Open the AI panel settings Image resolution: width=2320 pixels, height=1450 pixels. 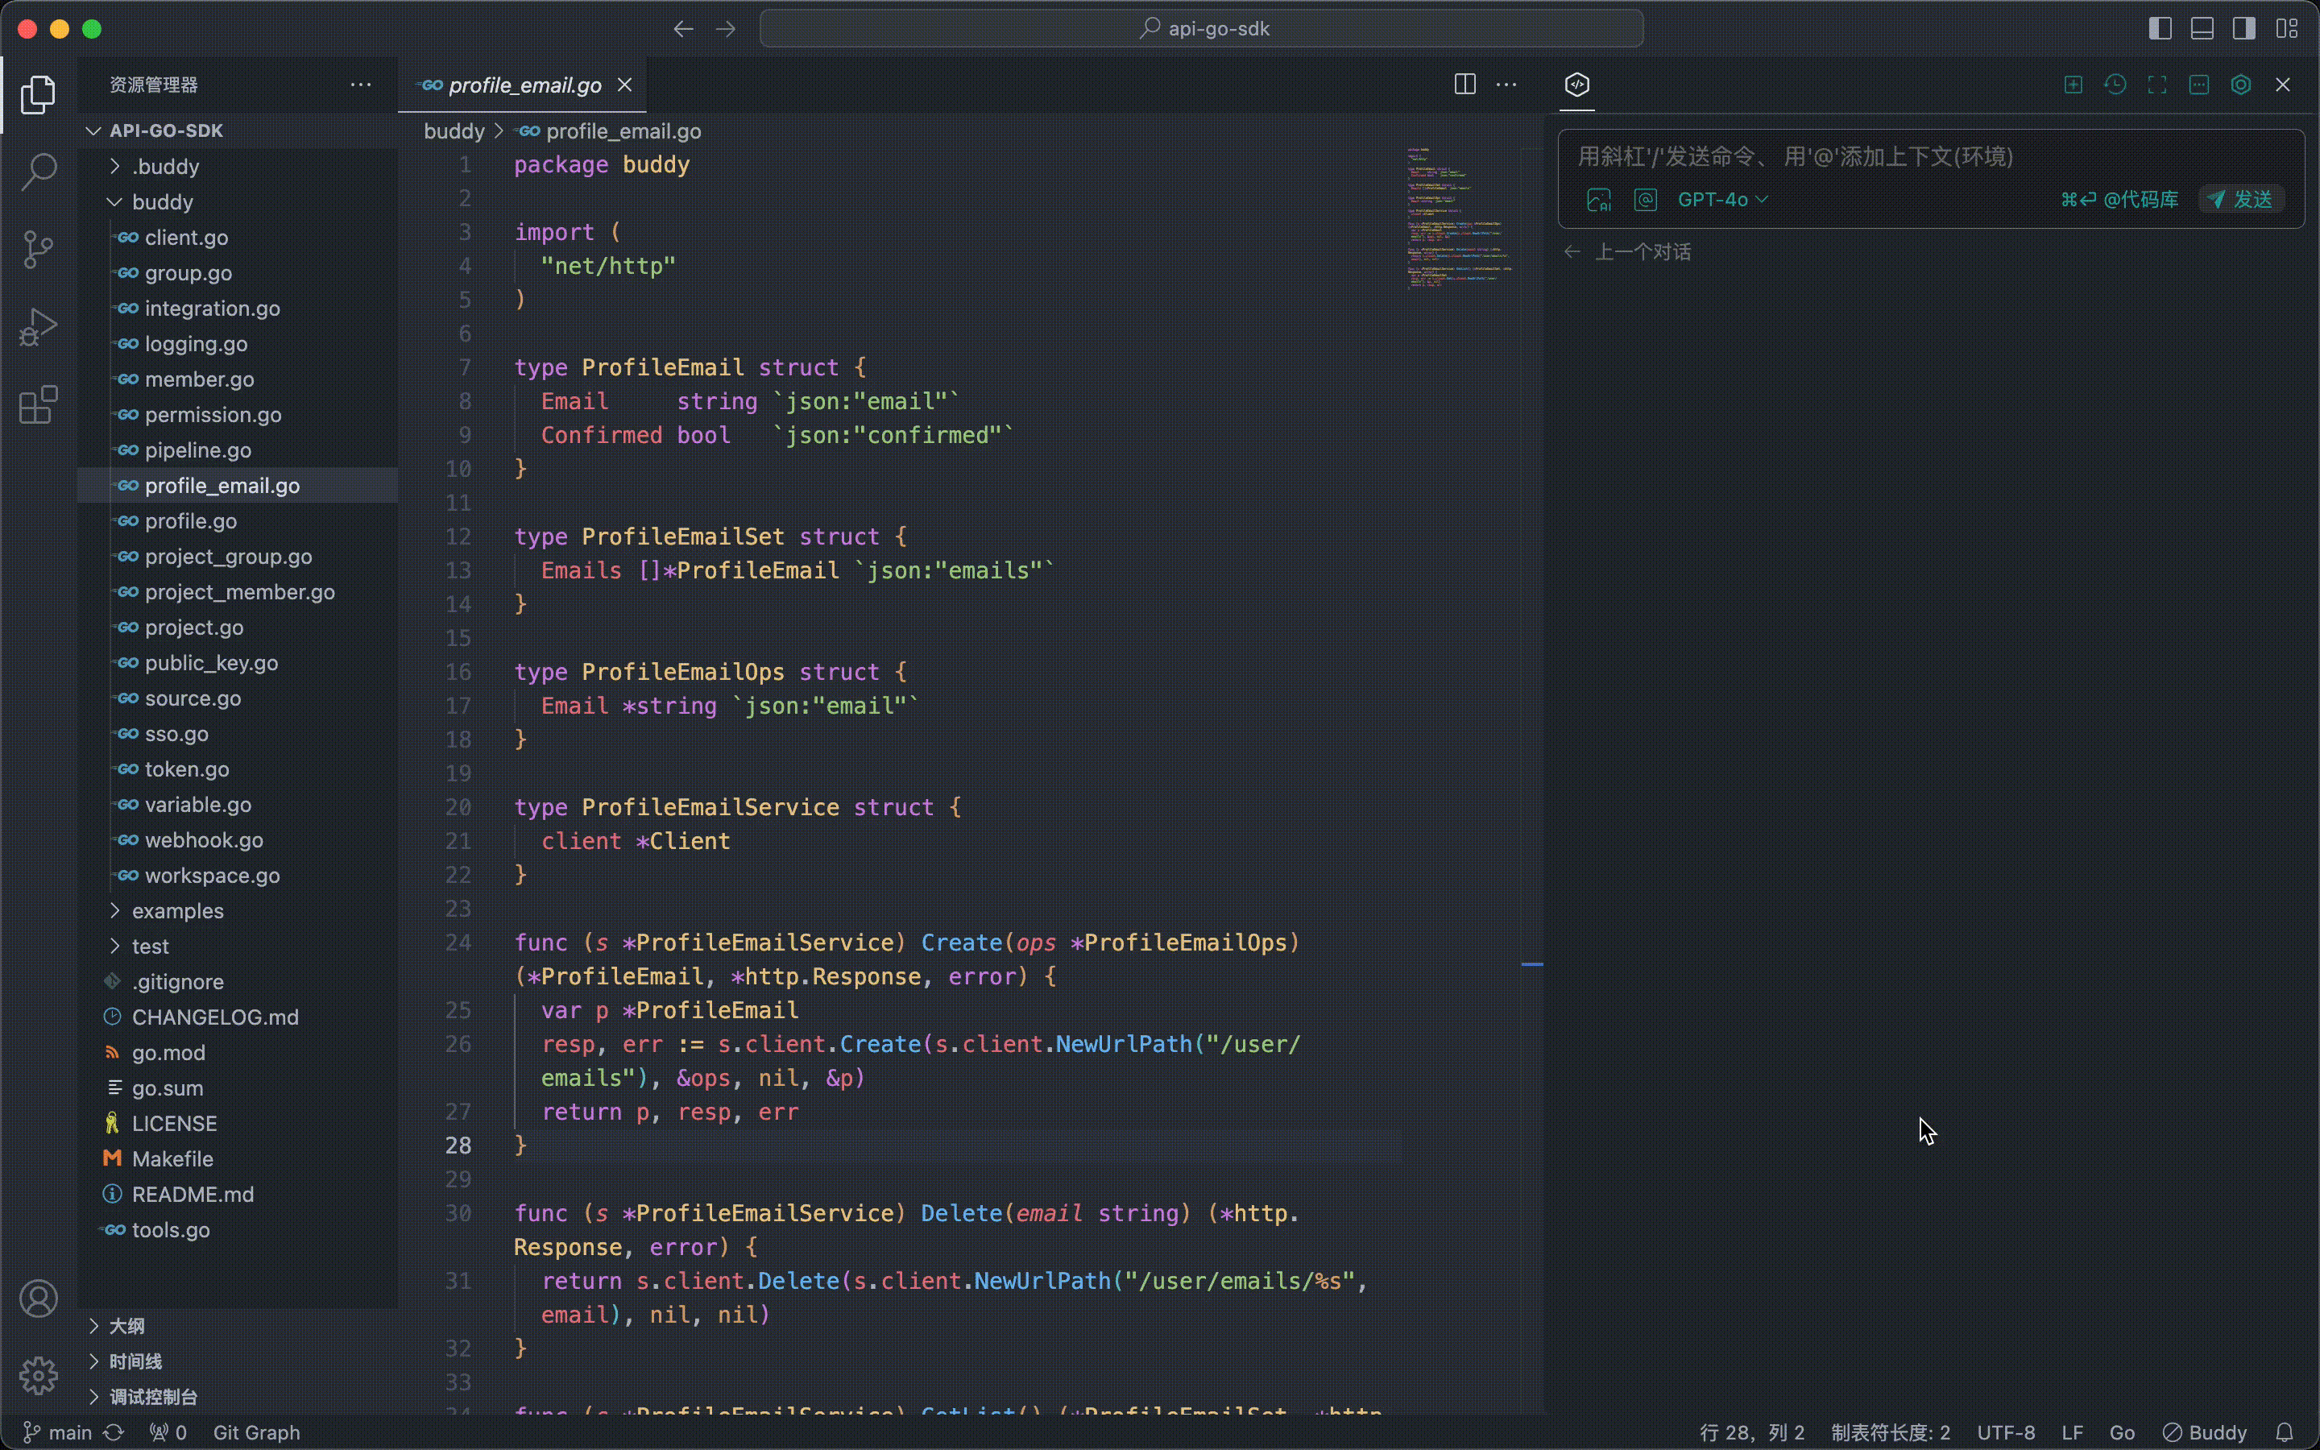pyautogui.click(x=2241, y=85)
